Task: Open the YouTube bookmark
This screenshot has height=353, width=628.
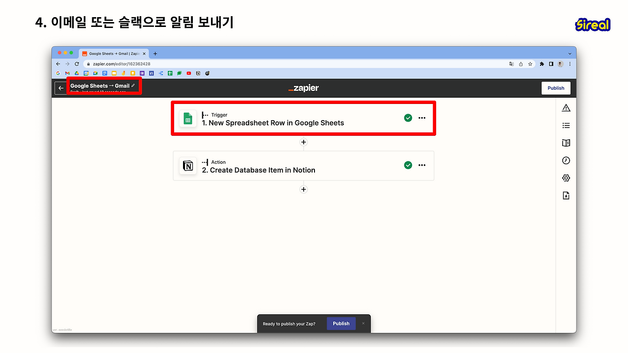Action: pos(189,73)
